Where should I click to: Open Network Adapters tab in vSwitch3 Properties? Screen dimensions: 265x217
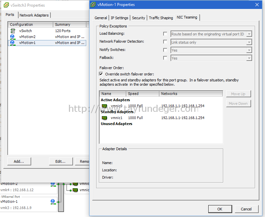click(x=34, y=15)
